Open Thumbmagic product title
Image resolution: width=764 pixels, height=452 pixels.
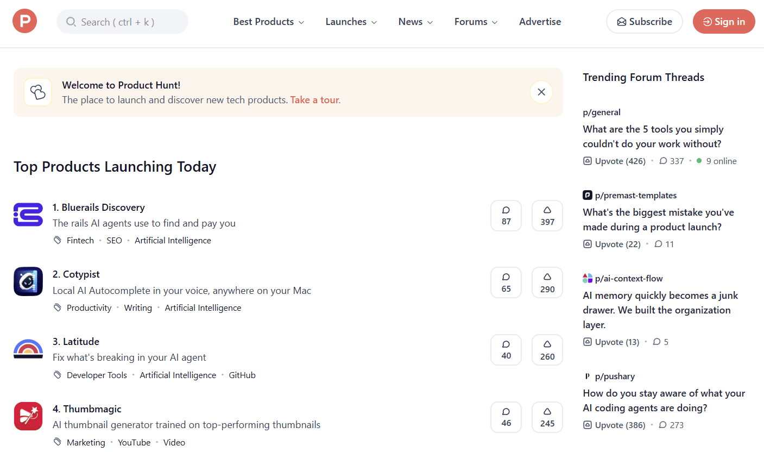coord(87,409)
